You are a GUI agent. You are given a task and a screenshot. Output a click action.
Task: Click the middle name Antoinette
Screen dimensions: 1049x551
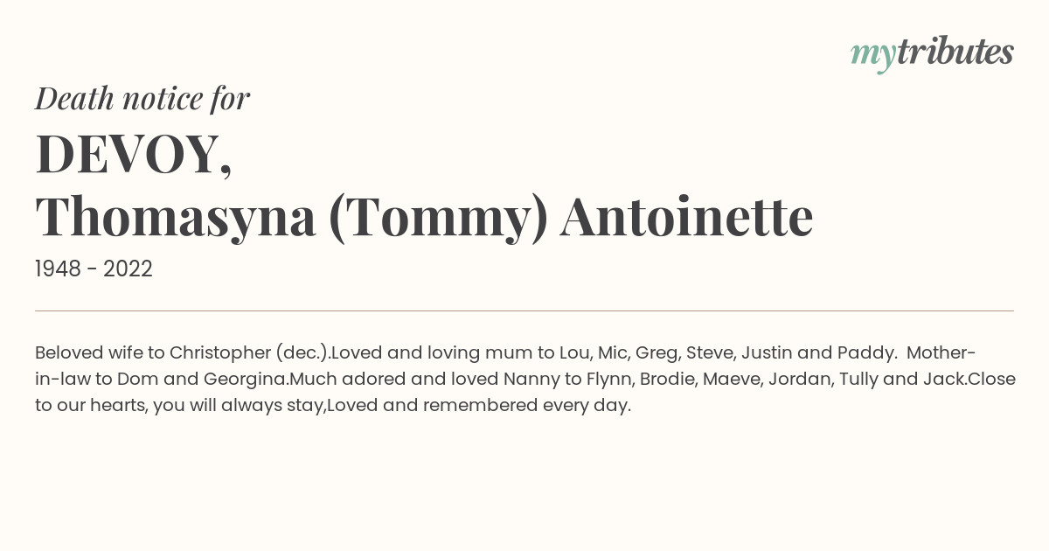pos(687,216)
